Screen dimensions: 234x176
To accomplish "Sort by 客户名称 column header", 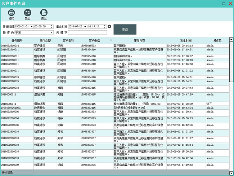I will 68,40.
